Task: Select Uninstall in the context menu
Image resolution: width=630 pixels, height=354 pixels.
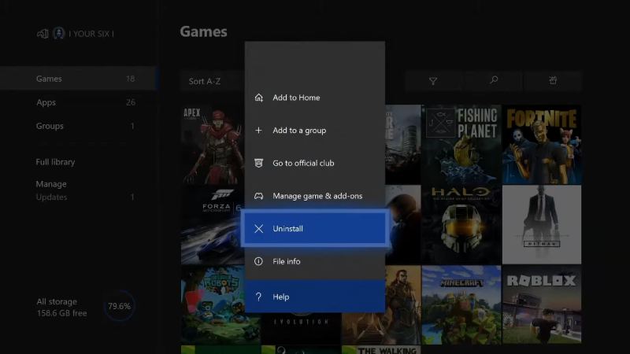Action: 314,228
